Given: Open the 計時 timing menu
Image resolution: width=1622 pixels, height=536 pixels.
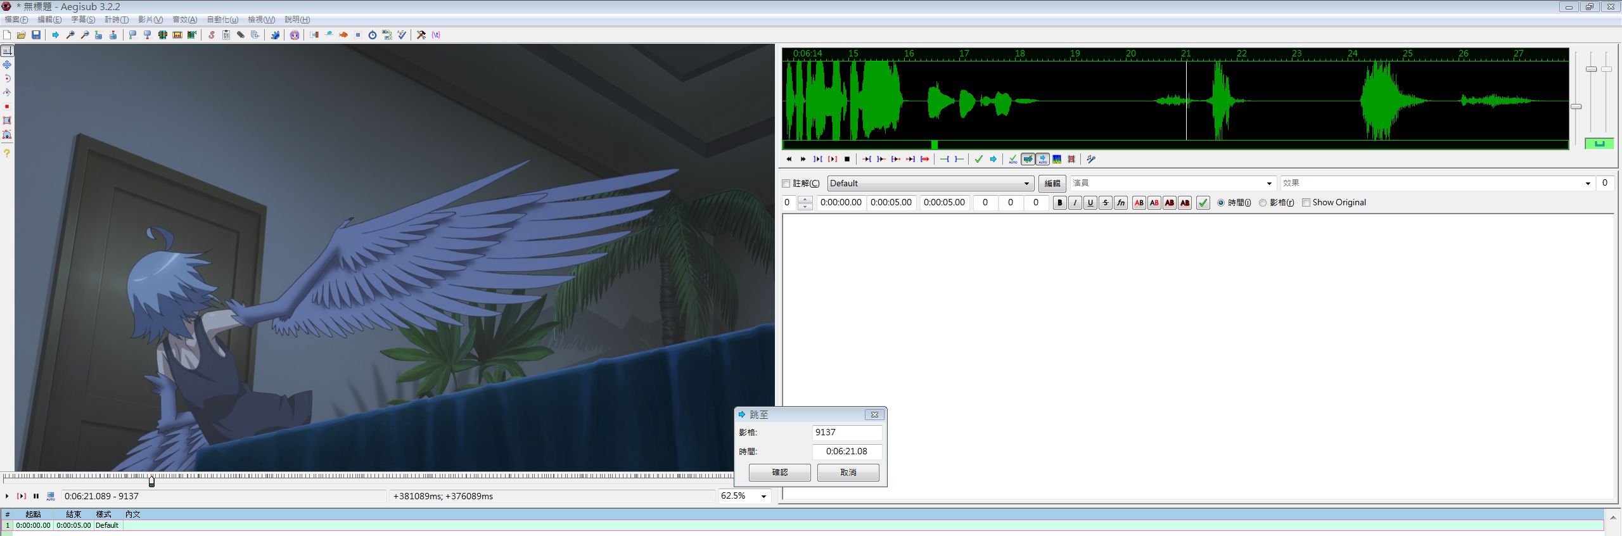Looking at the screenshot, I should point(117,20).
